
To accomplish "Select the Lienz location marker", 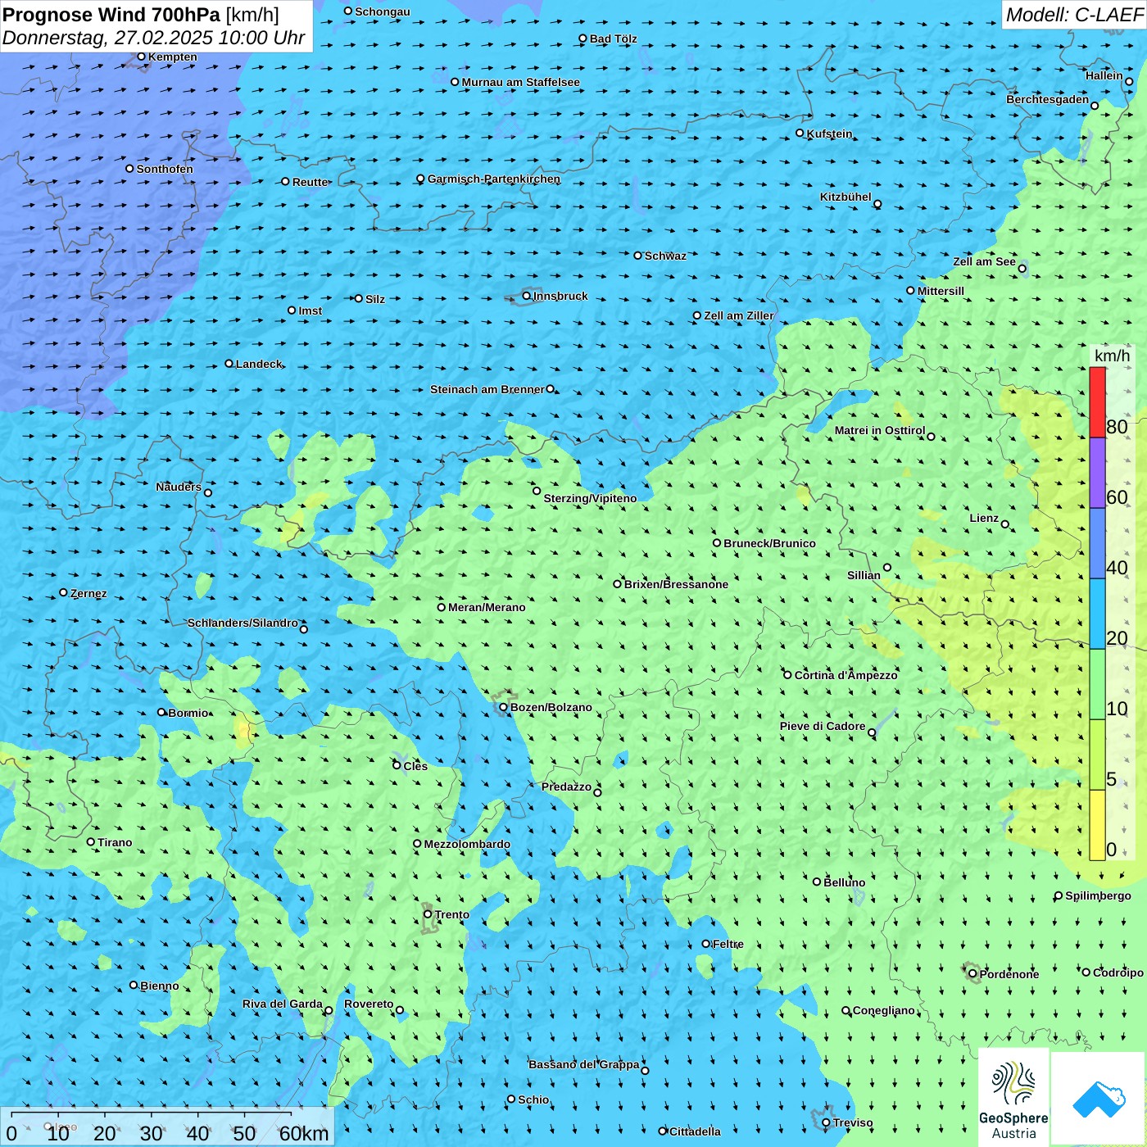I will [1005, 524].
